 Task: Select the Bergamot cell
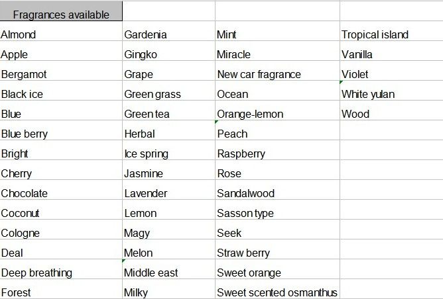pos(24,74)
